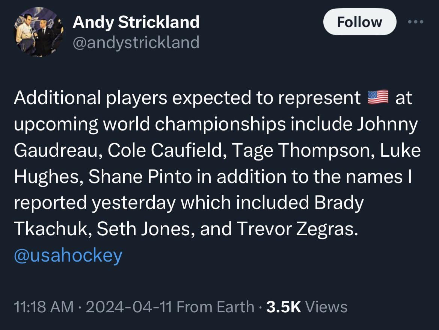Click "Cole Caufield" in the tweet text
Screen dimensions: 439x330
pos(165,150)
